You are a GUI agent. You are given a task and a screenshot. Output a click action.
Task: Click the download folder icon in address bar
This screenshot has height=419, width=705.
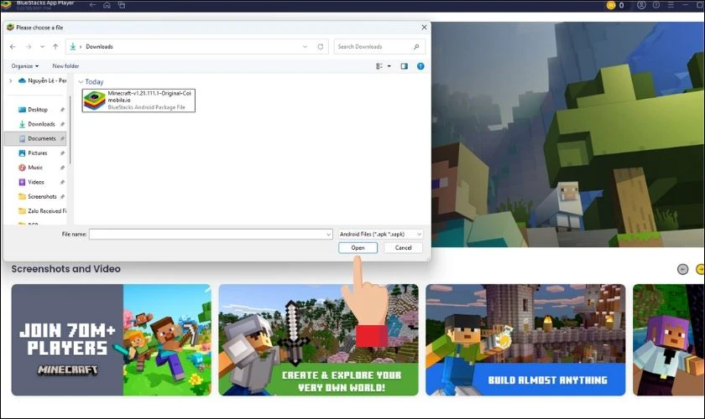[x=73, y=47]
